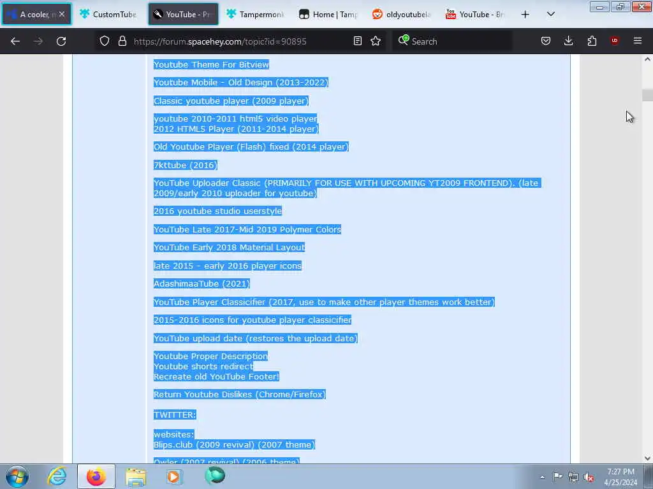This screenshot has height=489, width=653.
Task: Open Windows Explorer folder from taskbar
Action: point(136,476)
